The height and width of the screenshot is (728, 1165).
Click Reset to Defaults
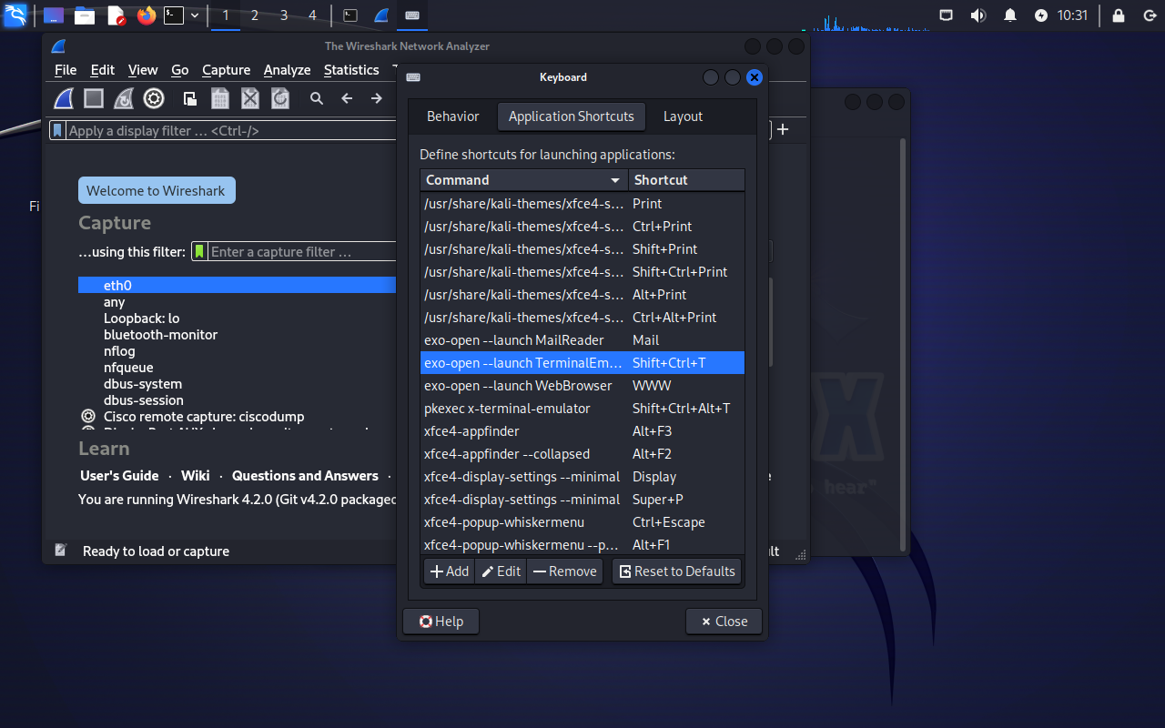(676, 571)
